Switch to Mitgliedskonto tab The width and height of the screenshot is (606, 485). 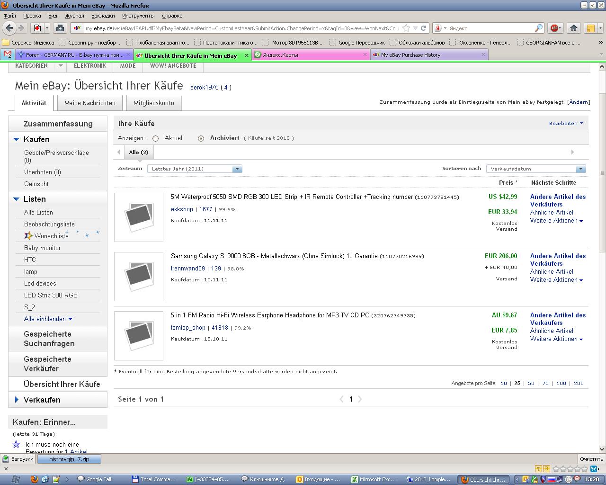(154, 103)
